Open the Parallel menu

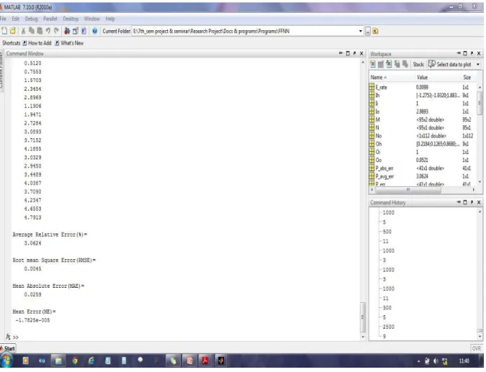50,19
